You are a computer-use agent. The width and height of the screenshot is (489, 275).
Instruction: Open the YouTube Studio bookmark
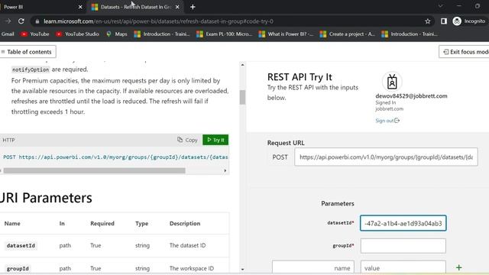[x=77, y=34]
